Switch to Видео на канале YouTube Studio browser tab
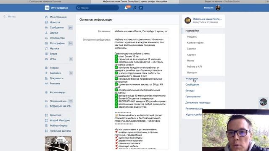The width and height of the screenshot is (269, 151). pyautogui.click(x=222, y=1)
